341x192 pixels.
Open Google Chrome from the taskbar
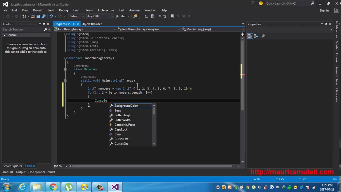click(x=53, y=187)
